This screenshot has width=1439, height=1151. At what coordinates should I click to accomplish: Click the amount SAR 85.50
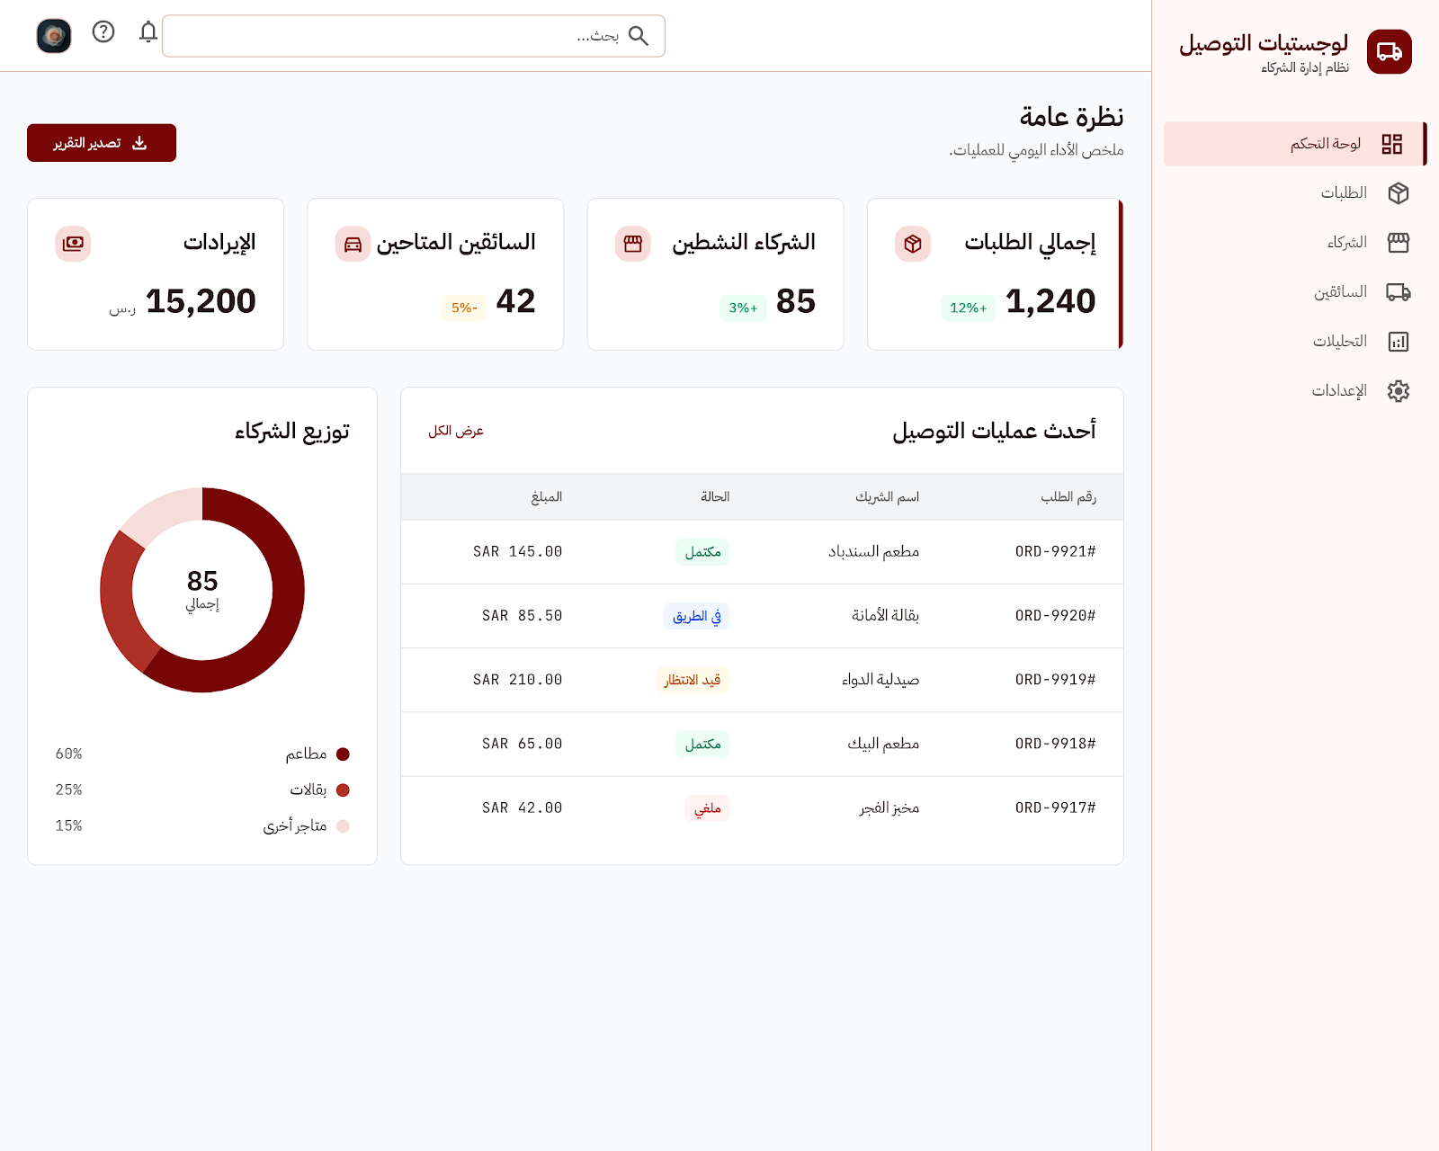tap(522, 616)
